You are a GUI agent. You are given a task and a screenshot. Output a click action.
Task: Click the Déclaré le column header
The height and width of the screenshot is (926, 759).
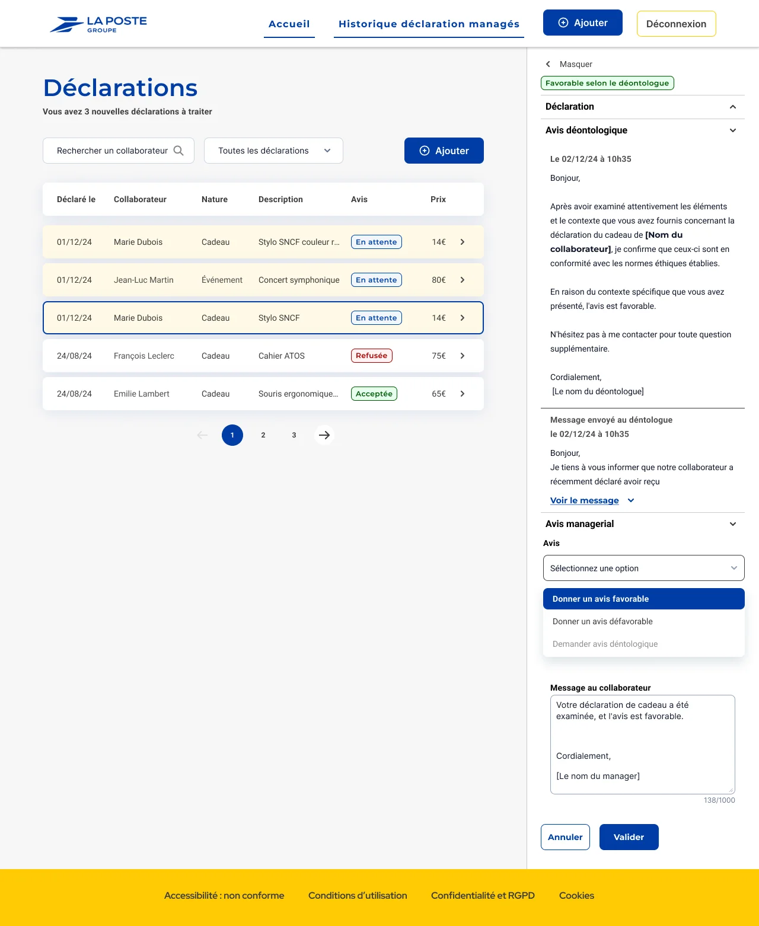(x=76, y=199)
